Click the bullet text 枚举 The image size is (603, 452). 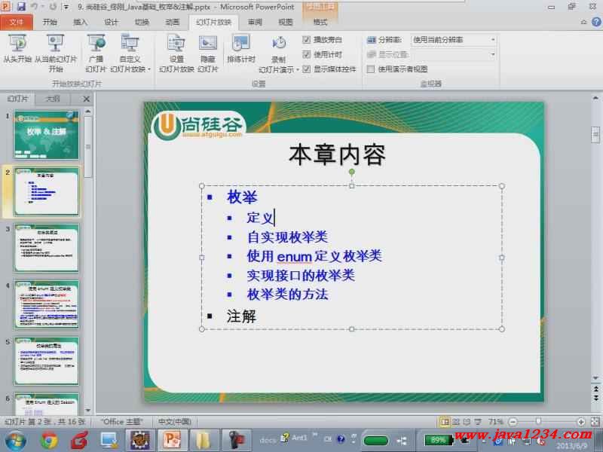[x=242, y=197]
